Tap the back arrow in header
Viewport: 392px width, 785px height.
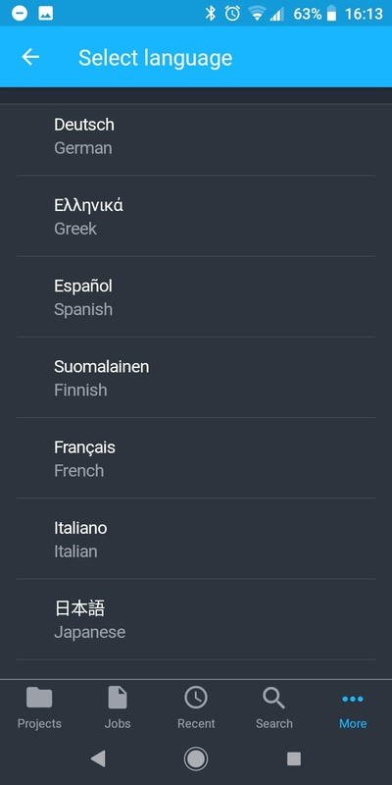[30, 57]
